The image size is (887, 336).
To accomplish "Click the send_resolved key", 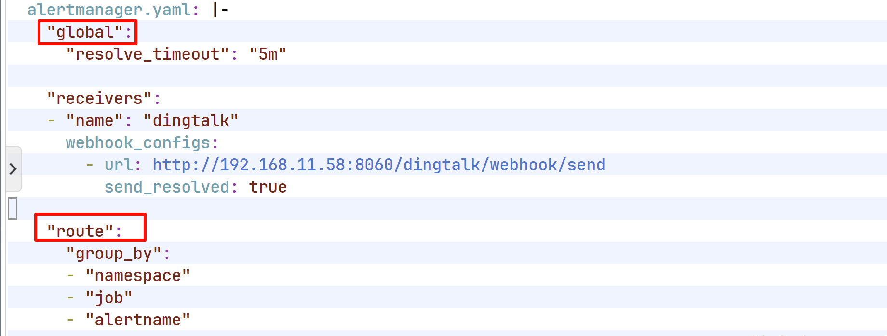I will [x=167, y=187].
